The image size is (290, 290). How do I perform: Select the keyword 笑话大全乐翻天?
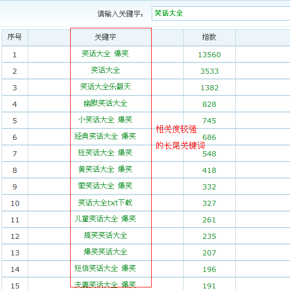point(105,87)
